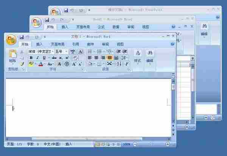Click the Paste (粘贴) button
The image size is (227, 156).
[12, 56]
